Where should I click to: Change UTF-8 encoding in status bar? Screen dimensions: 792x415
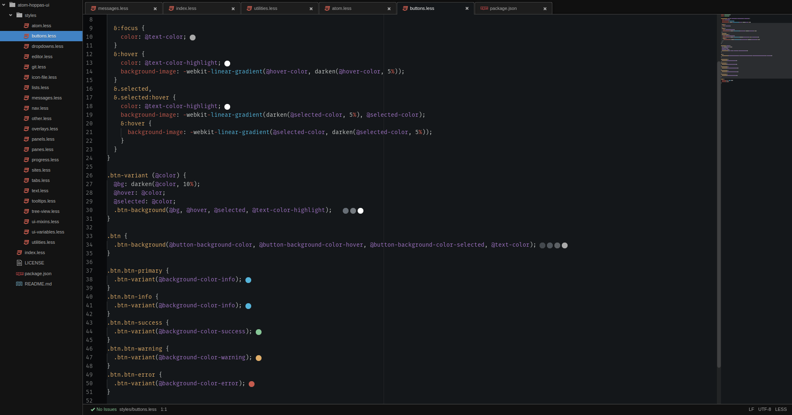pos(764,410)
